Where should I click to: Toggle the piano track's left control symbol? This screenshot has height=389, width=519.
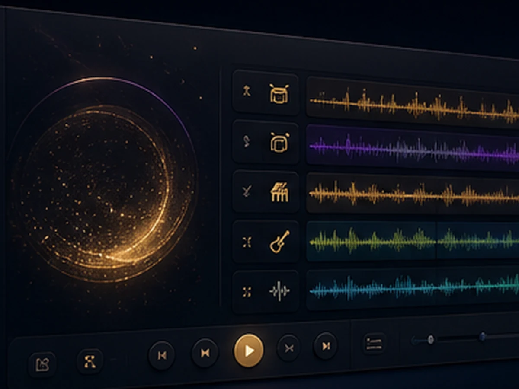[x=247, y=191]
